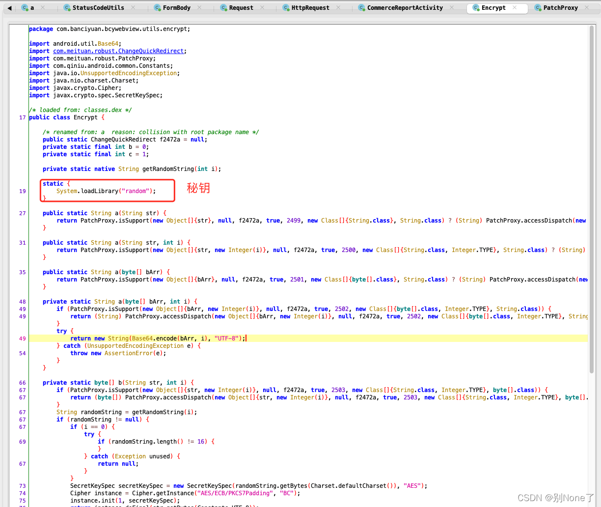The height and width of the screenshot is (507, 601).
Task: Close the CommerceReportActivity tab
Action: (x=452, y=7)
